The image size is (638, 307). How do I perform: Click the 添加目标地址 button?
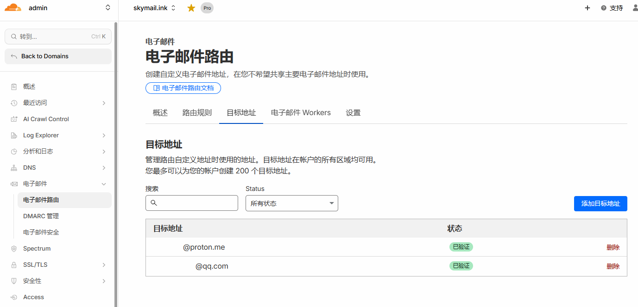tap(600, 203)
